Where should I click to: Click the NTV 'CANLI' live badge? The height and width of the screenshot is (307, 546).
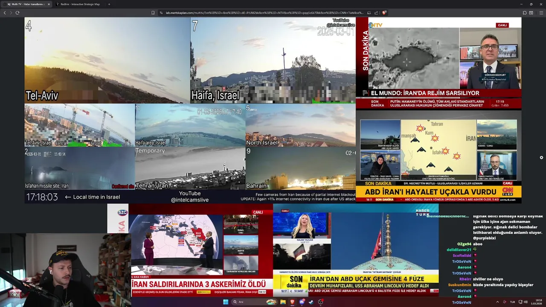point(502,25)
